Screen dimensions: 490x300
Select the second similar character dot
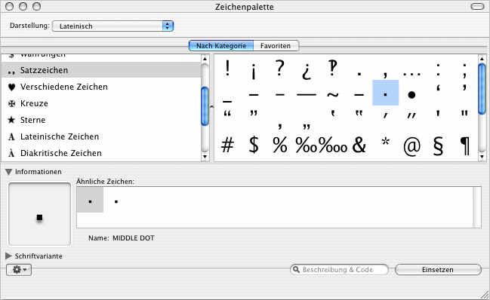click(116, 201)
